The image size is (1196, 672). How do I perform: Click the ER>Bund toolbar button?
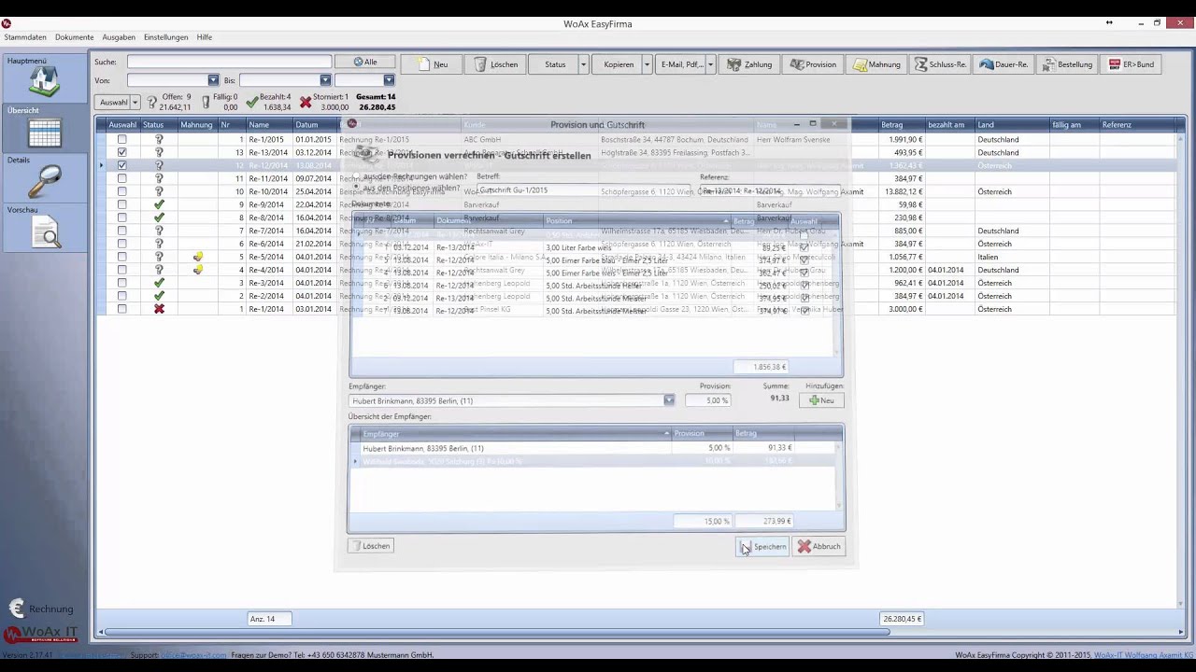(1131, 64)
